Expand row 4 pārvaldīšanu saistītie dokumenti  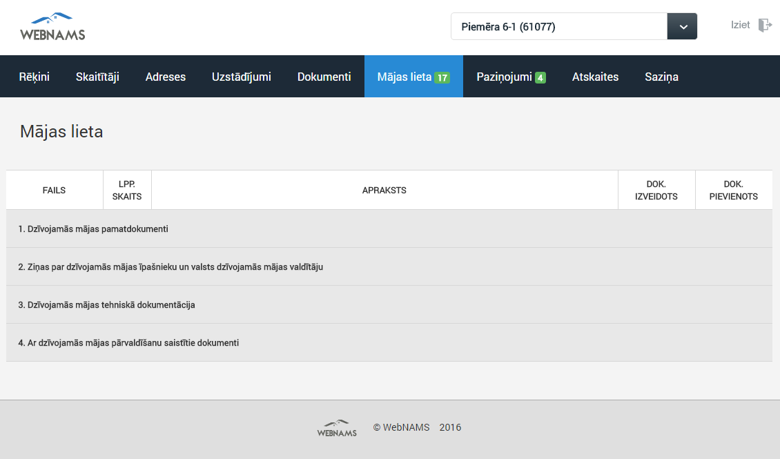(128, 342)
